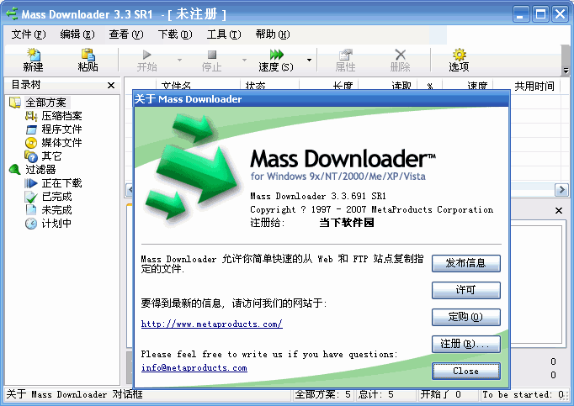The width and height of the screenshot is (574, 406).
Task: Click the 状态 column header
Action: (x=256, y=85)
